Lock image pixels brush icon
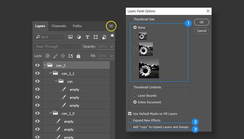This screenshot has height=139, width=244. pyautogui.click(x=55, y=56)
